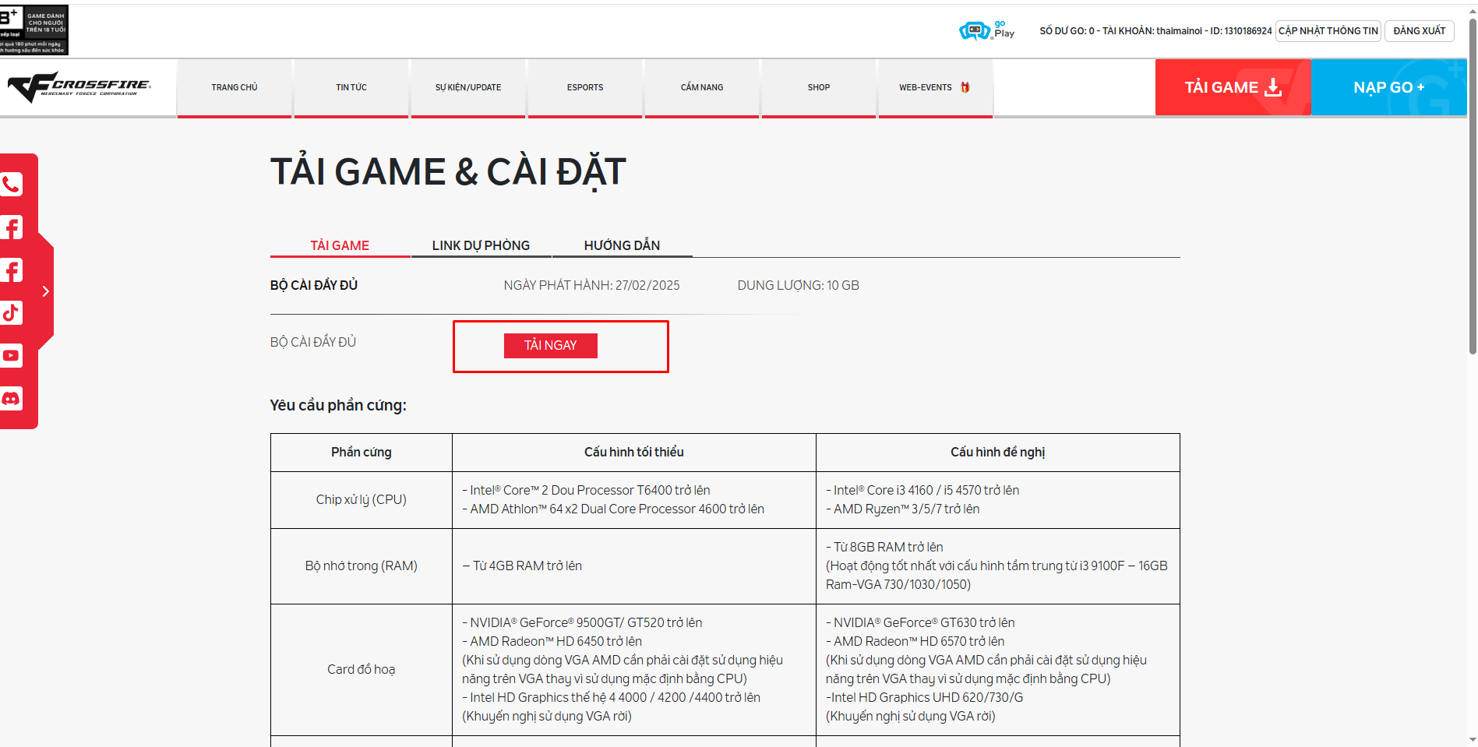Open the first Facebook icon link
This screenshot has width=1478, height=747.
coord(12,227)
